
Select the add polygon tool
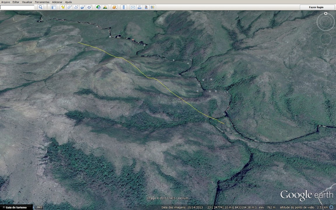69,7
